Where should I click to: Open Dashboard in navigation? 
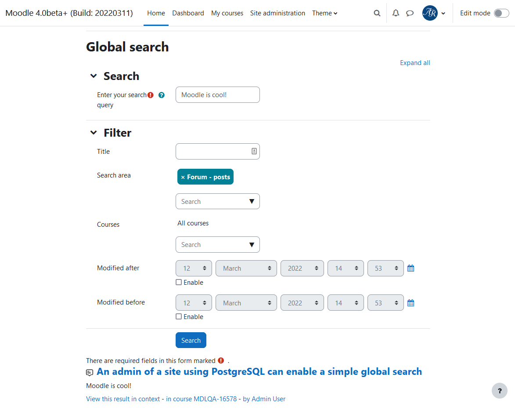pyautogui.click(x=188, y=13)
